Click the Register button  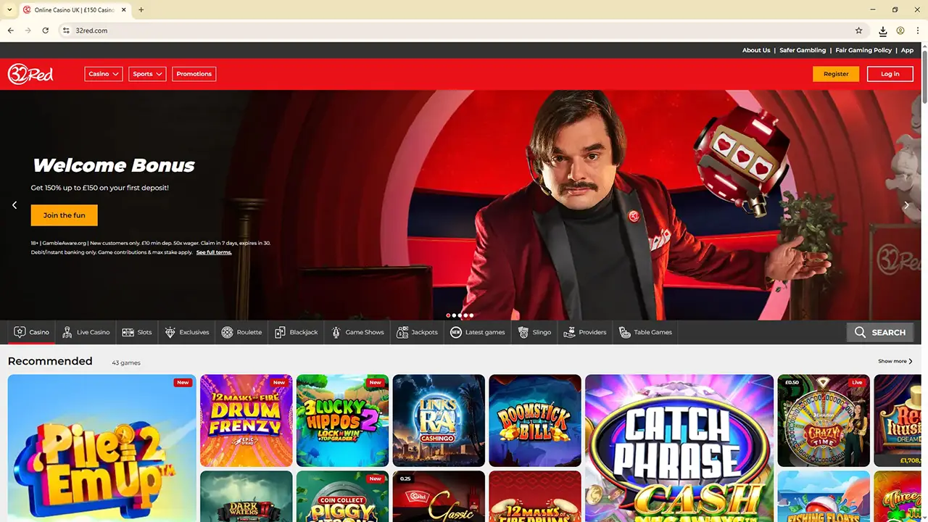click(835, 73)
